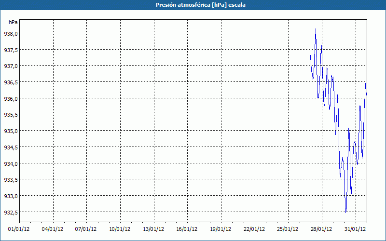Click the 932,5 y-axis value
This screenshot has width=386, height=241.
11,213
